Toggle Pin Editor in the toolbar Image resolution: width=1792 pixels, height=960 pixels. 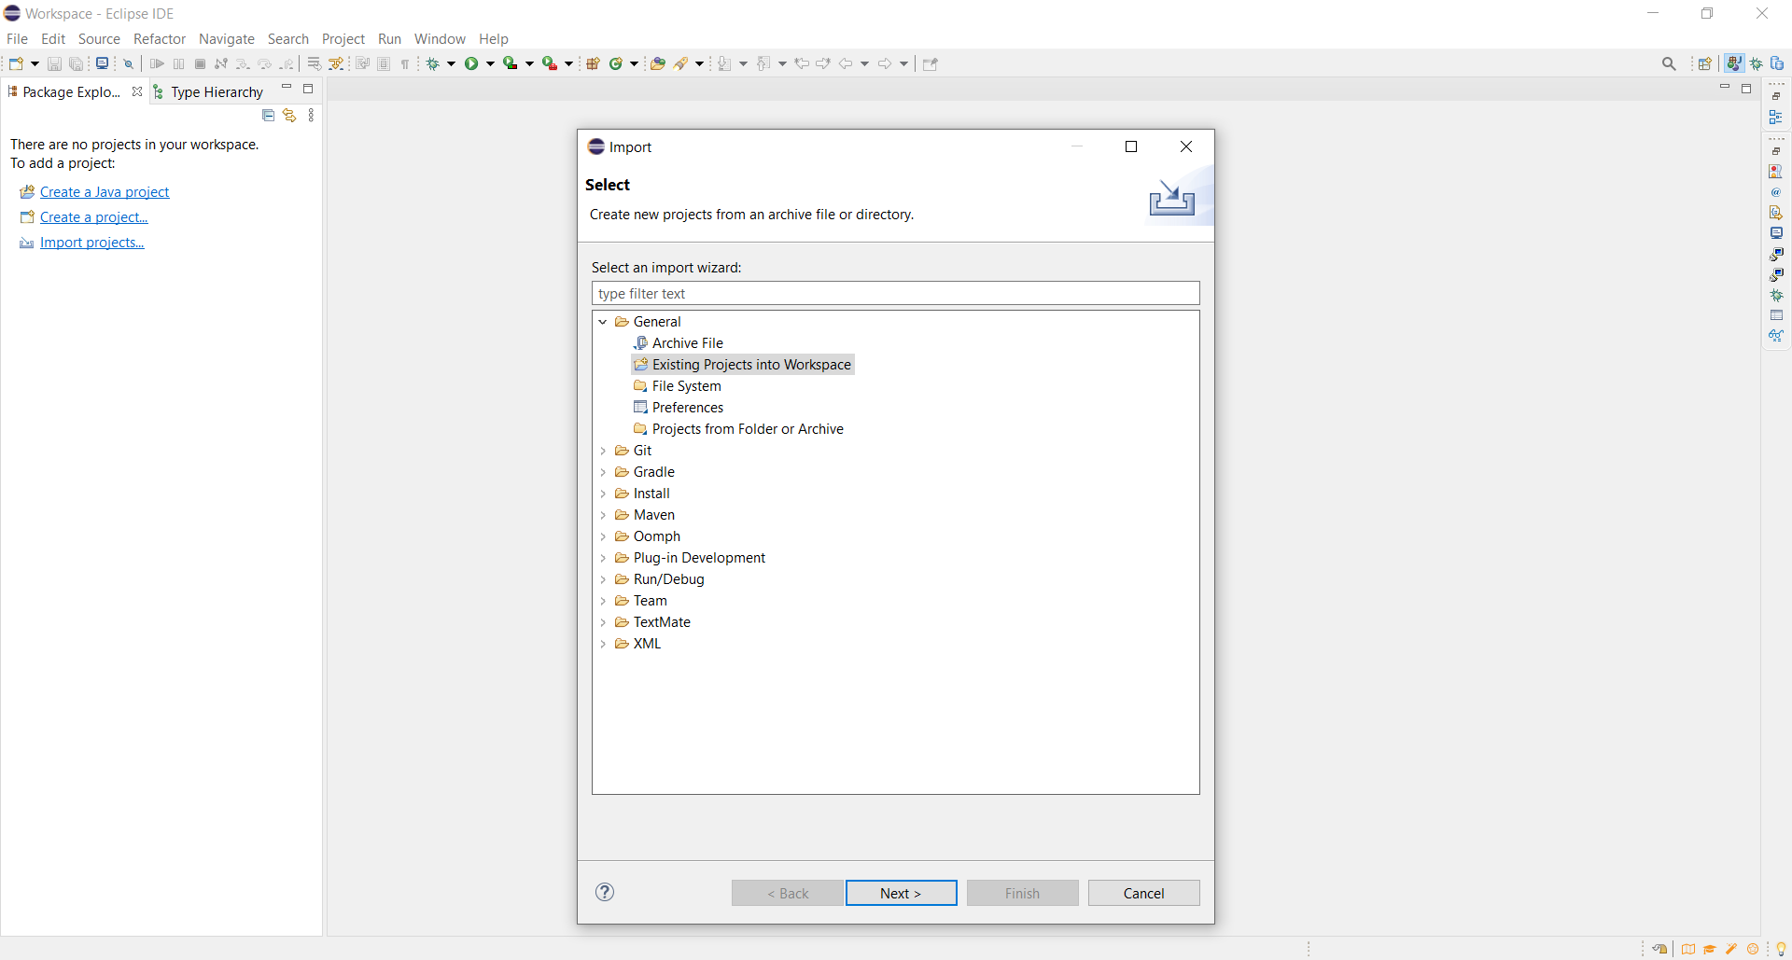click(930, 63)
